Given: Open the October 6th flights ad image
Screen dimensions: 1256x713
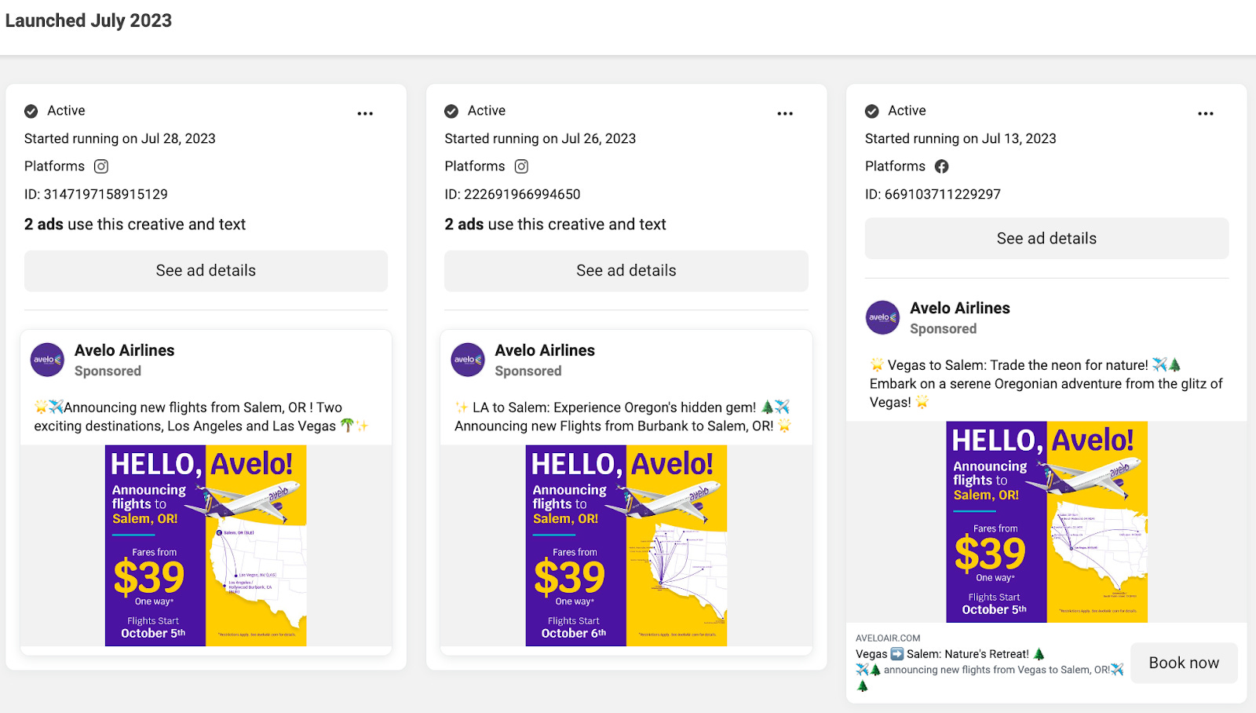Looking at the screenshot, I should click(x=626, y=546).
